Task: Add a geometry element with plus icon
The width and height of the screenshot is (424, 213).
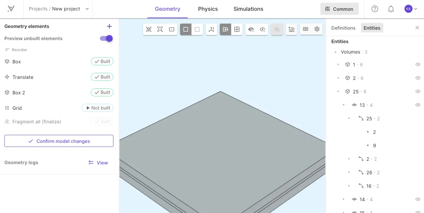Action: coord(109,26)
